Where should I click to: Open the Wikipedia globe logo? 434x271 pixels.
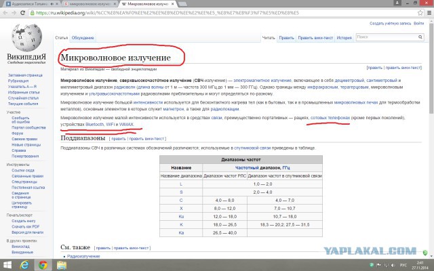(x=26, y=38)
